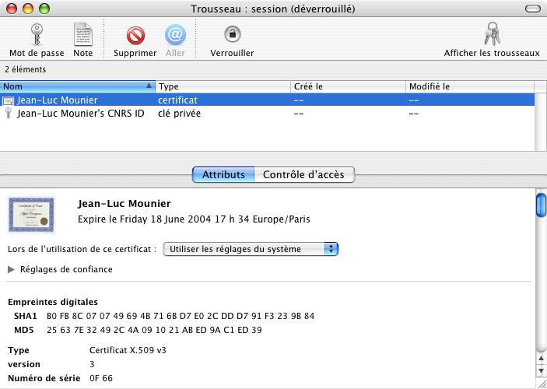Viewport: 547px width, 389px height.
Task: Click the Créé le column header
Action: pyautogui.click(x=347, y=86)
